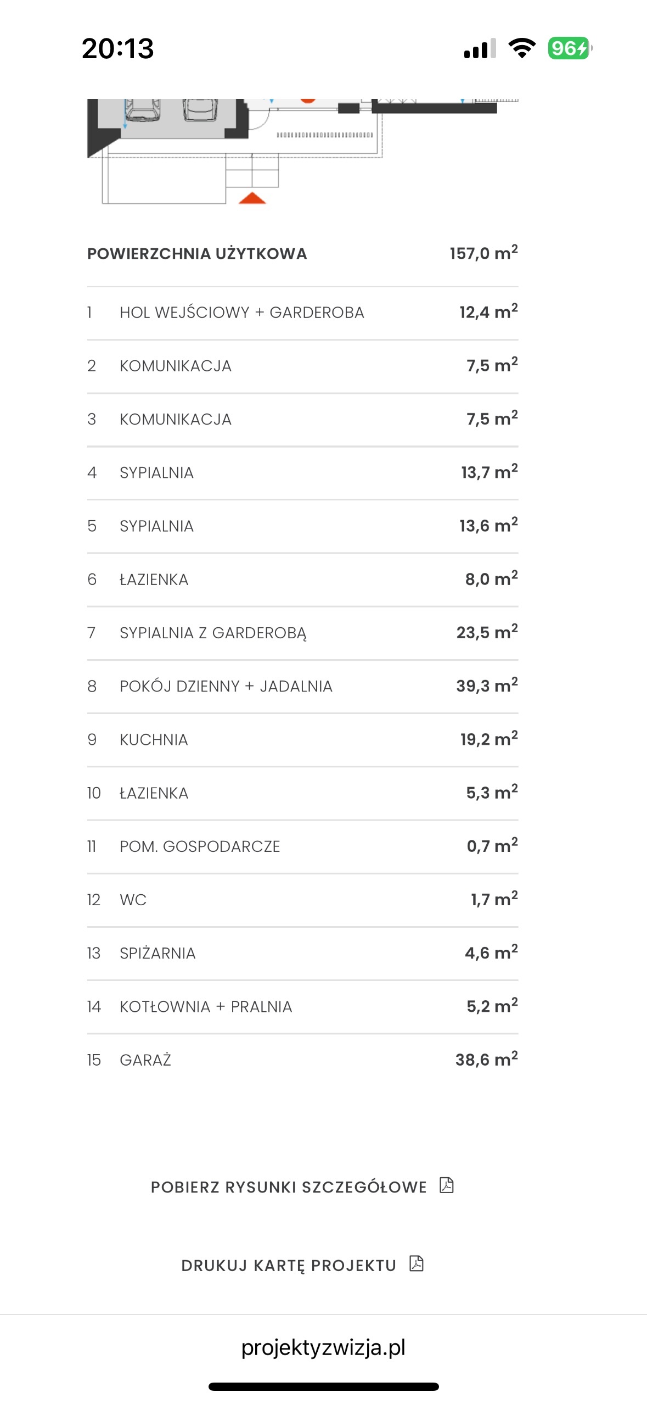Select the Kuchnia row
The width and height of the screenshot is (647, 1404).
(302, 739)
